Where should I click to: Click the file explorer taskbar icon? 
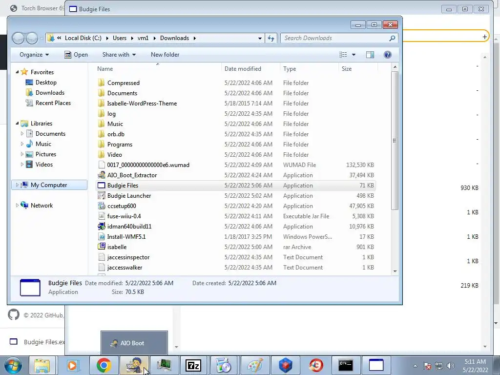click(42, 365)
